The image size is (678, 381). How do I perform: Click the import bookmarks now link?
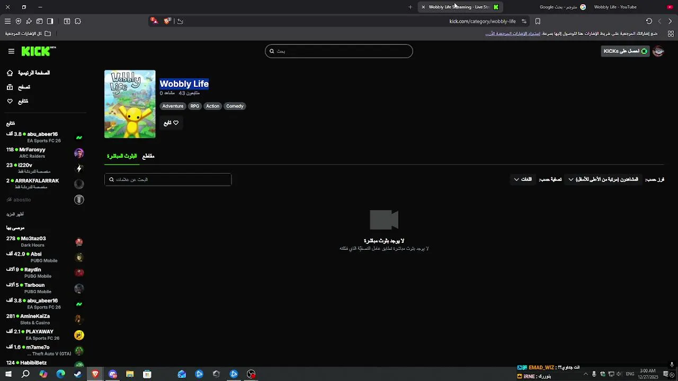coord(513,33)
